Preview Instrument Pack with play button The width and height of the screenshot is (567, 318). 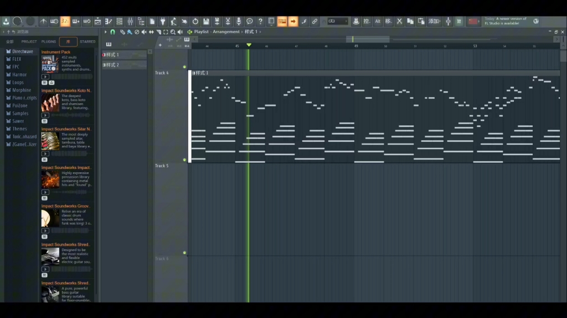click(x=45, y=77)
